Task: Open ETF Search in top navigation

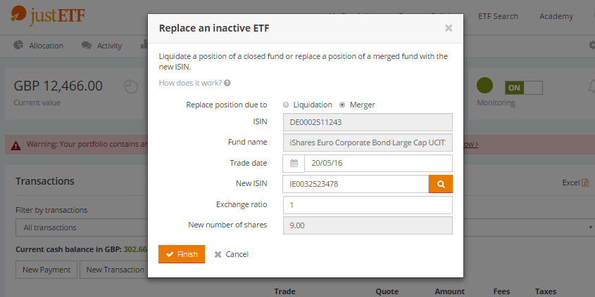Action: [498, 16]
